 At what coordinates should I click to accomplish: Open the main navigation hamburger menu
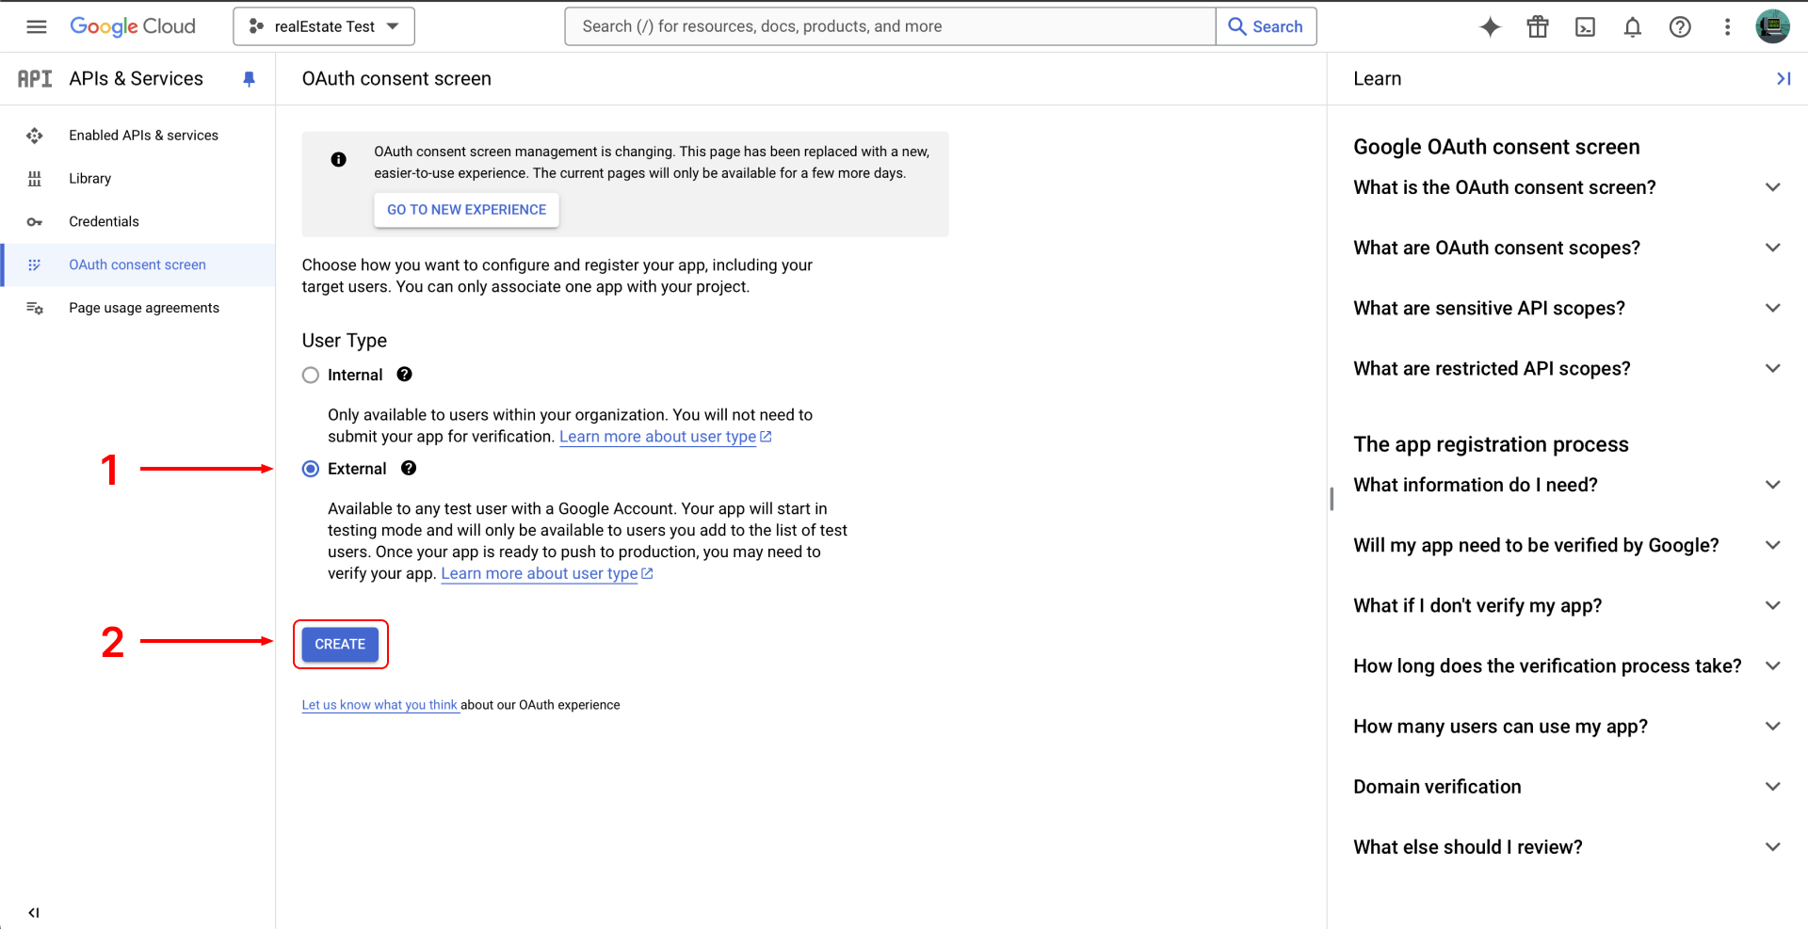click(37, 26)
